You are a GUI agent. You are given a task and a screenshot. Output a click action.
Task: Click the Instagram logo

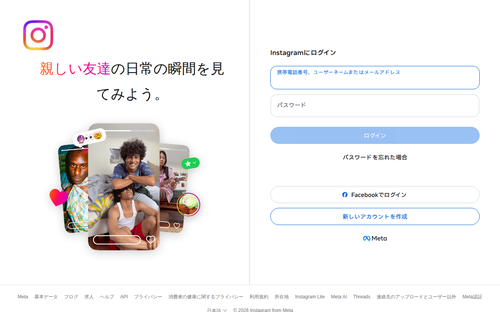tap(38, 34)
